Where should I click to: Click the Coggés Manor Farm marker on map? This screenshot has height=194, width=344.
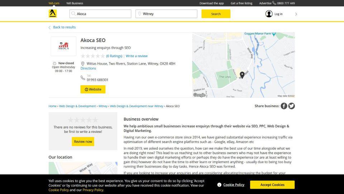click(273, 34)
